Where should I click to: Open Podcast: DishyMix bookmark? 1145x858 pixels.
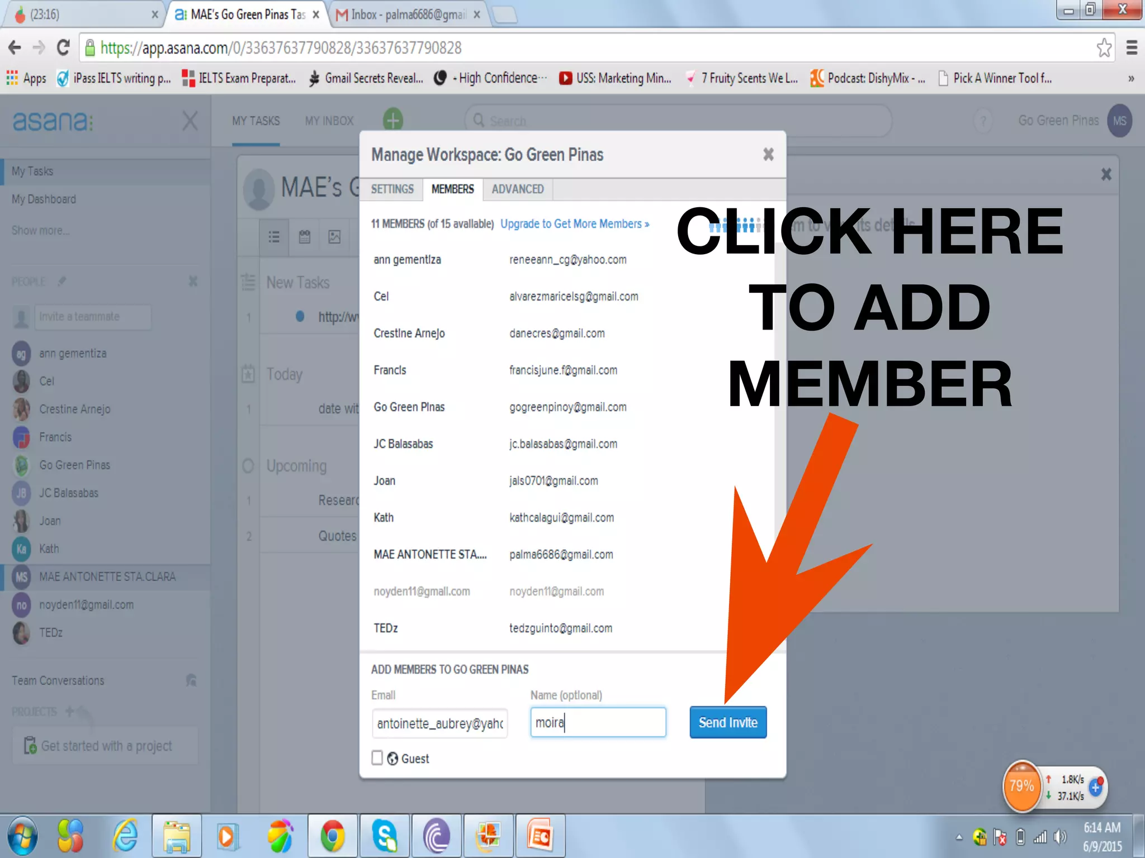868,78
